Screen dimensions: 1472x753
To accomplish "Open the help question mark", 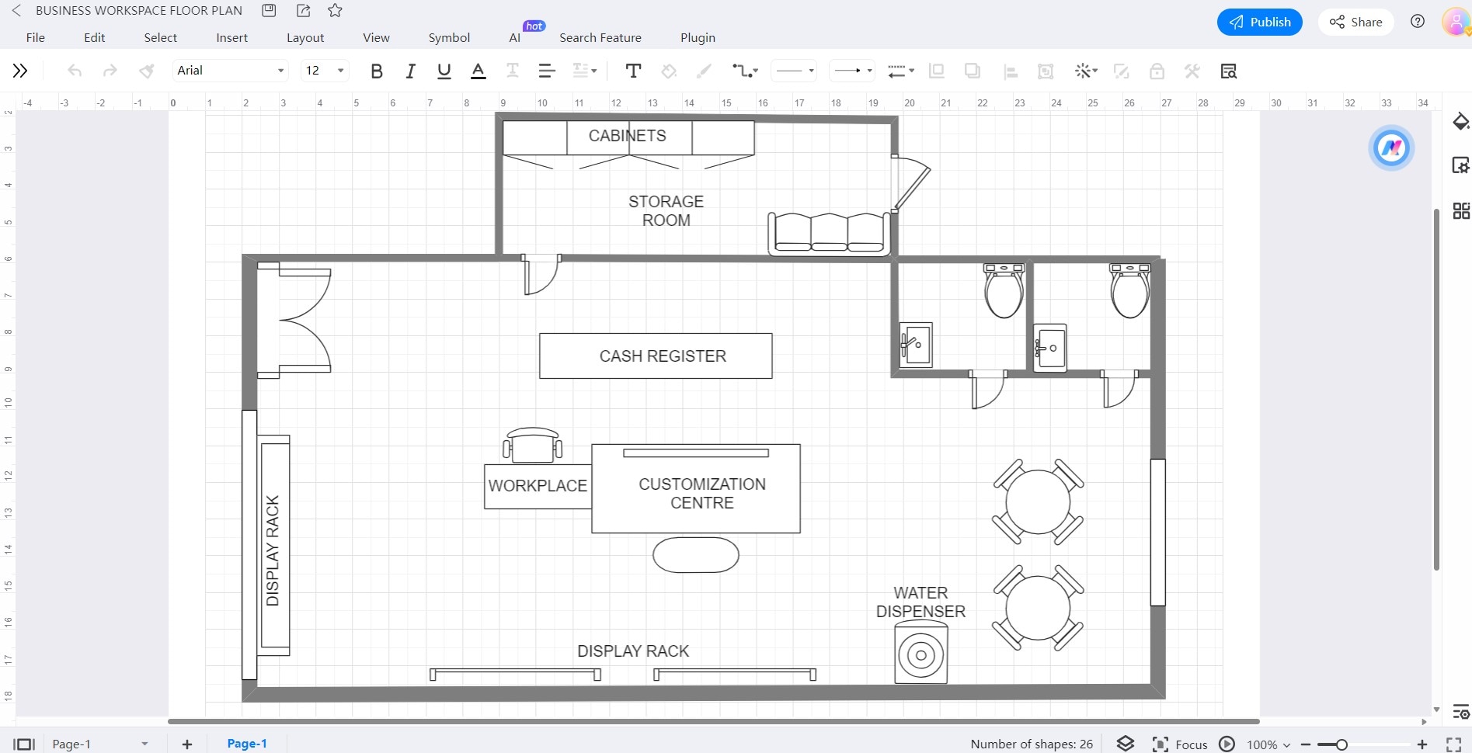I will 1418,22.
